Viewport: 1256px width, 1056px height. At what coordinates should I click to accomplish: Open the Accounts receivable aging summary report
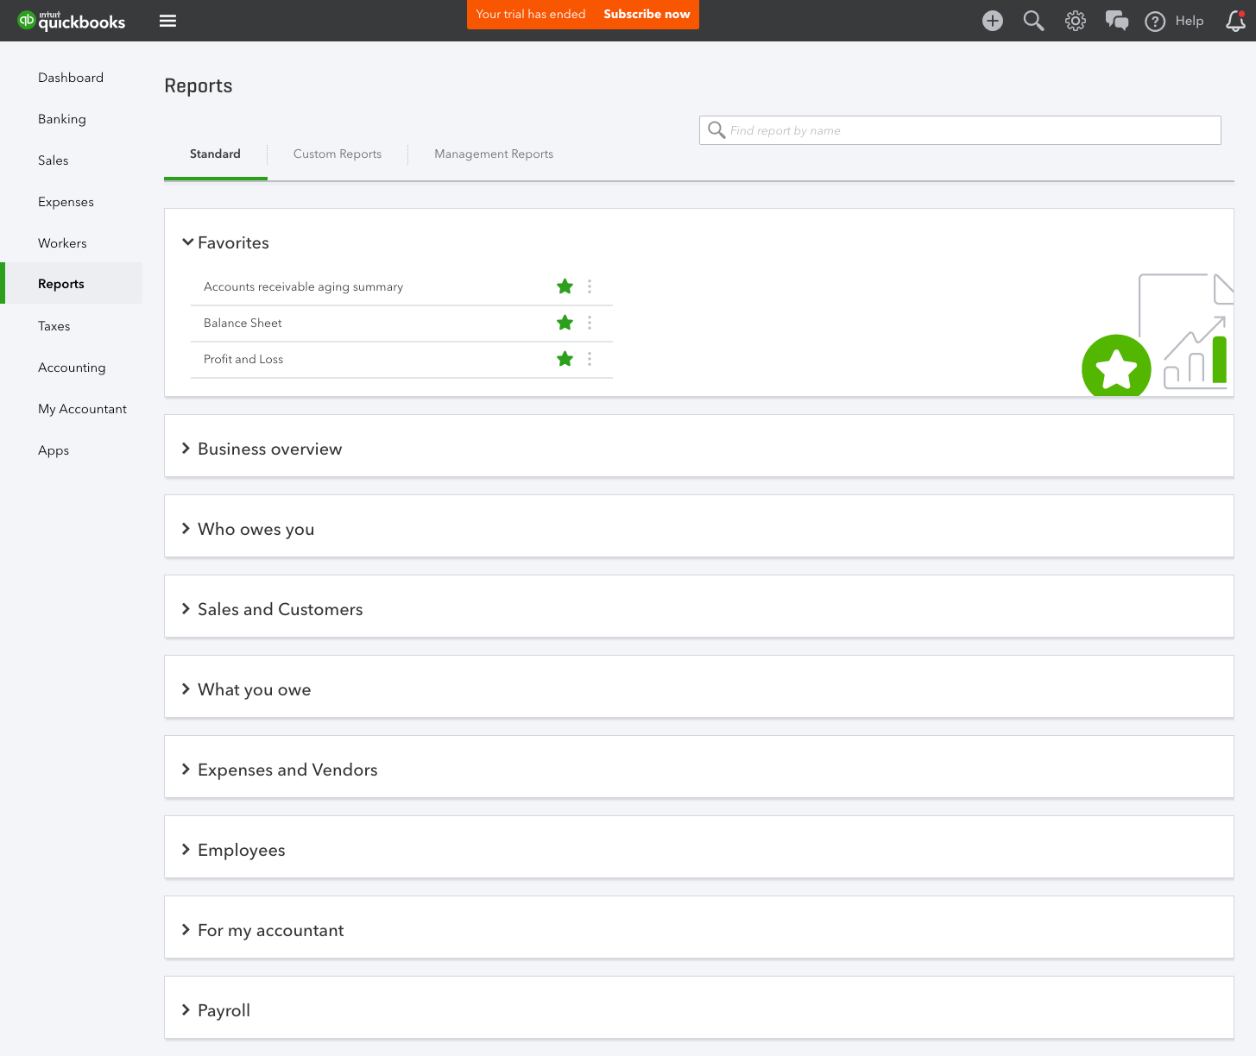[x=303, y=286]
